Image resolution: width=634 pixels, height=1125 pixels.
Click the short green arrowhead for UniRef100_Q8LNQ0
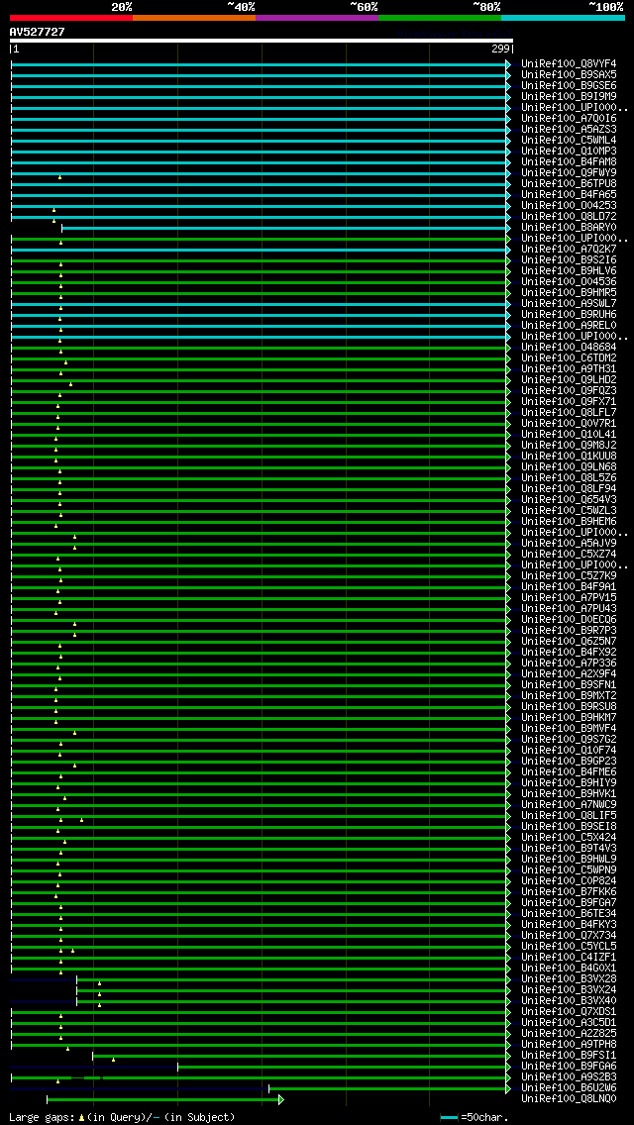click(x=281, y=1099)
